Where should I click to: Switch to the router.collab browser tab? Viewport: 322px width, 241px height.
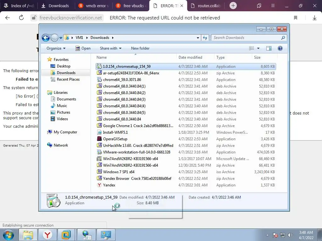click(x=206, y=6)
